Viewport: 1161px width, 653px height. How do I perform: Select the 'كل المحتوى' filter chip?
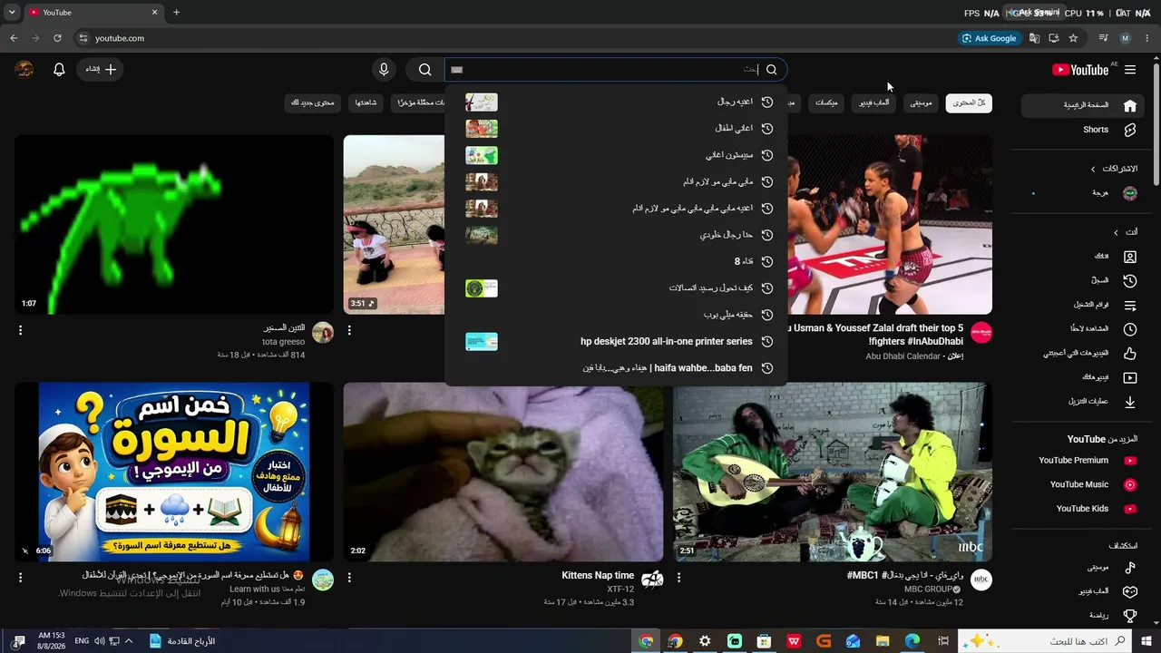pos(969,103)
